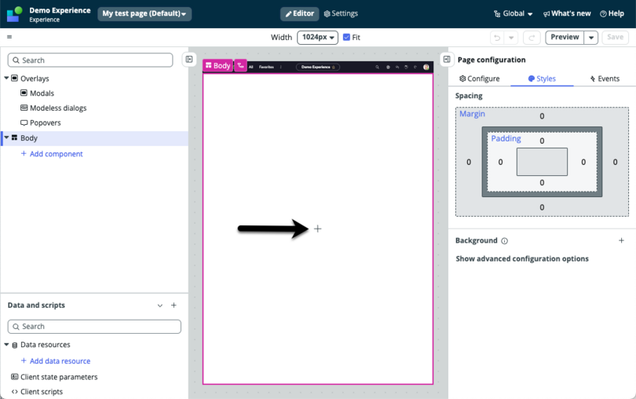Click the search icon in preview header

(377, 67)
